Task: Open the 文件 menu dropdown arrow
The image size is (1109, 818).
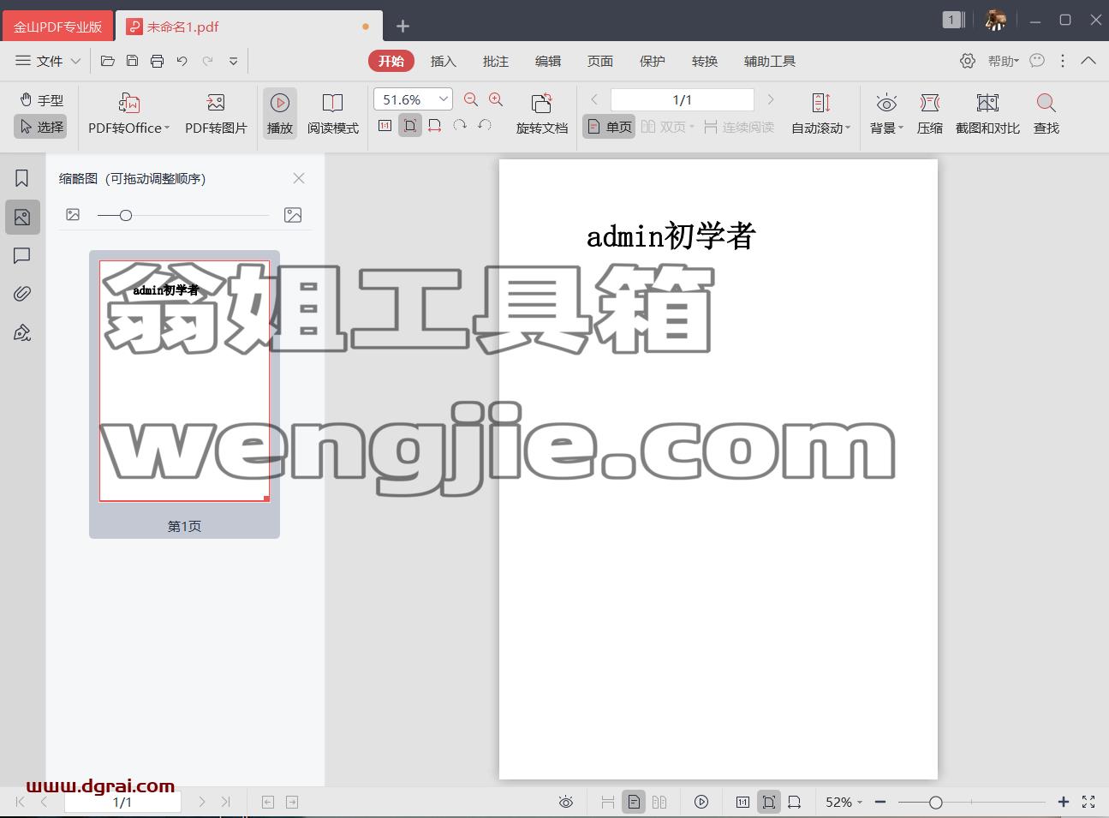Action: point(75,61)
